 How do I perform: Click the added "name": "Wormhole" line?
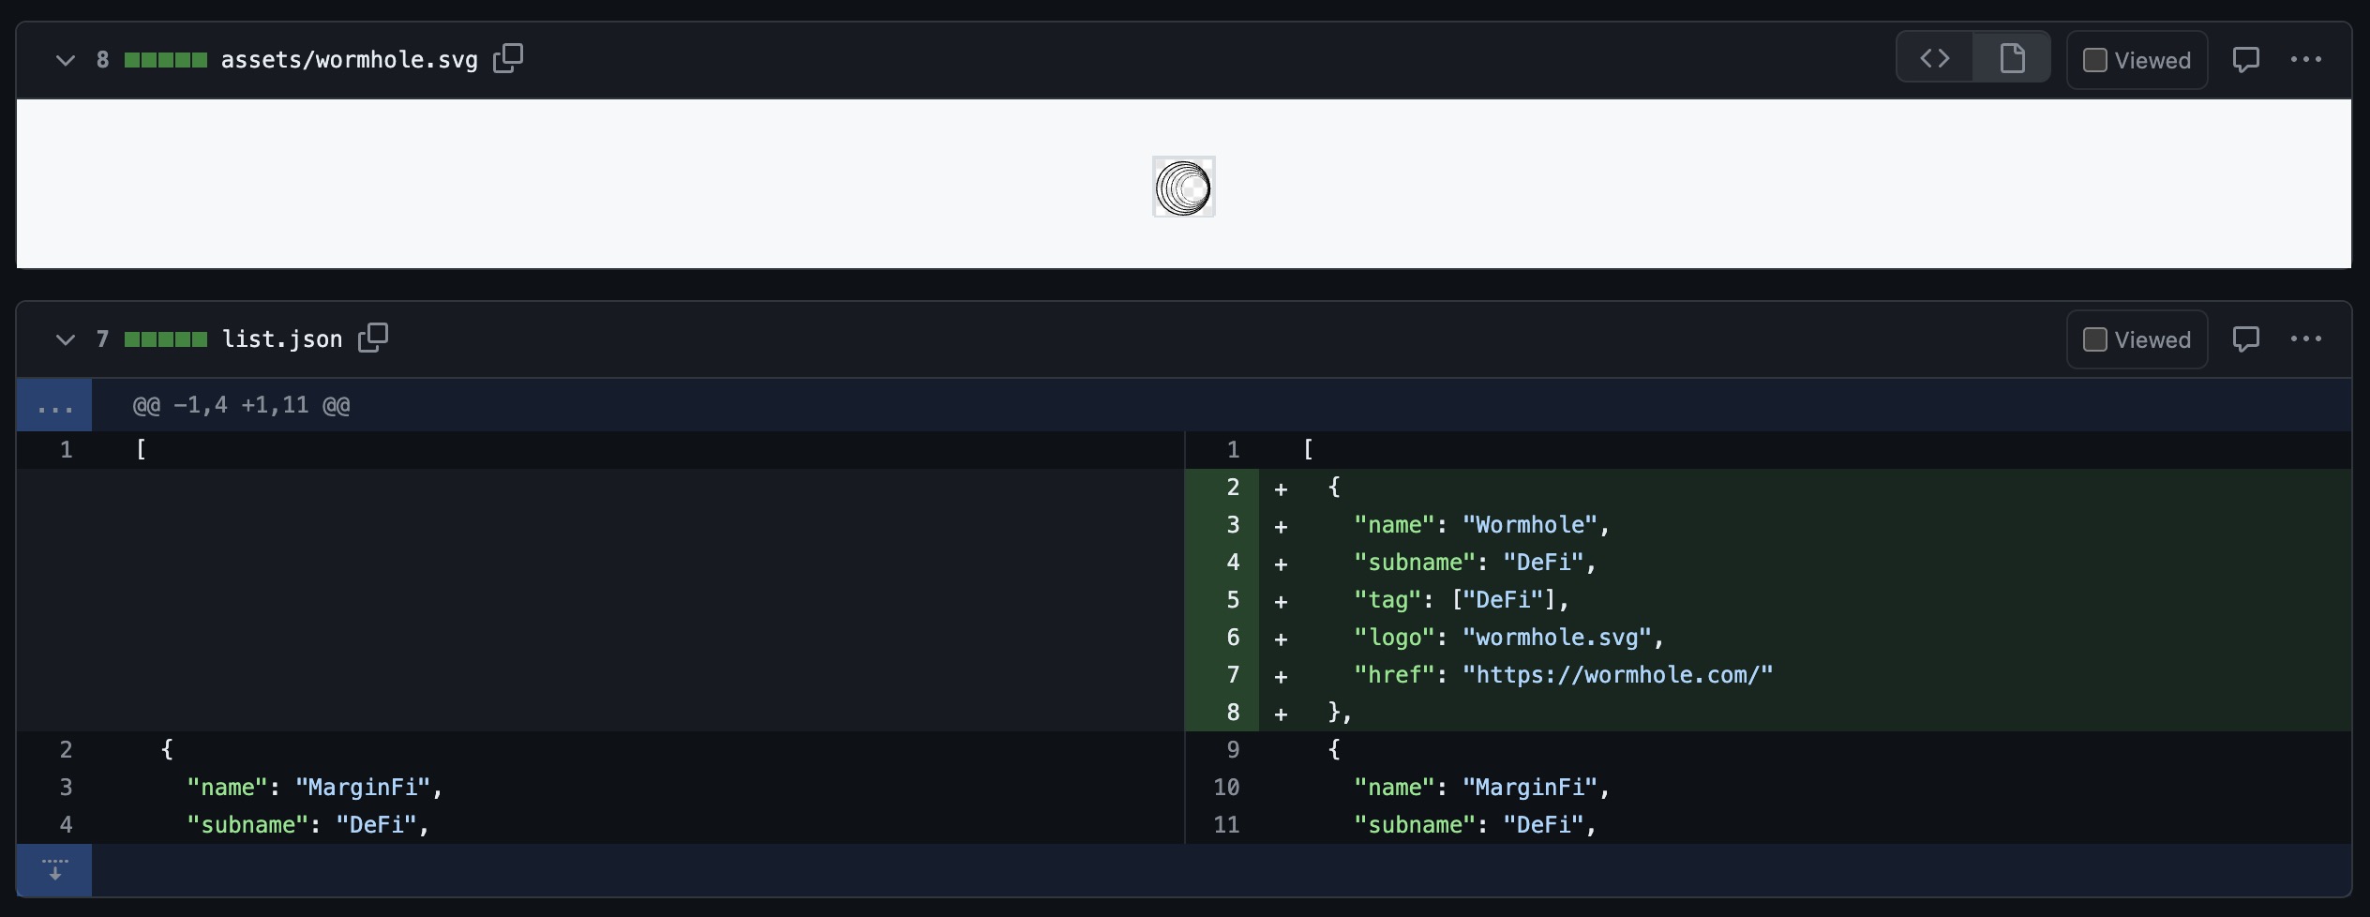point(1481,525)
